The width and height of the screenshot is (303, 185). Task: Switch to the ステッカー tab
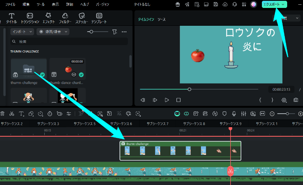tap(81, 18)
